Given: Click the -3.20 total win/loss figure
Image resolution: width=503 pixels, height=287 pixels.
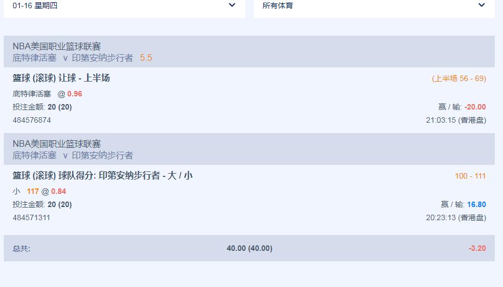Looking at the screenshot, I should tap(477, 248).
